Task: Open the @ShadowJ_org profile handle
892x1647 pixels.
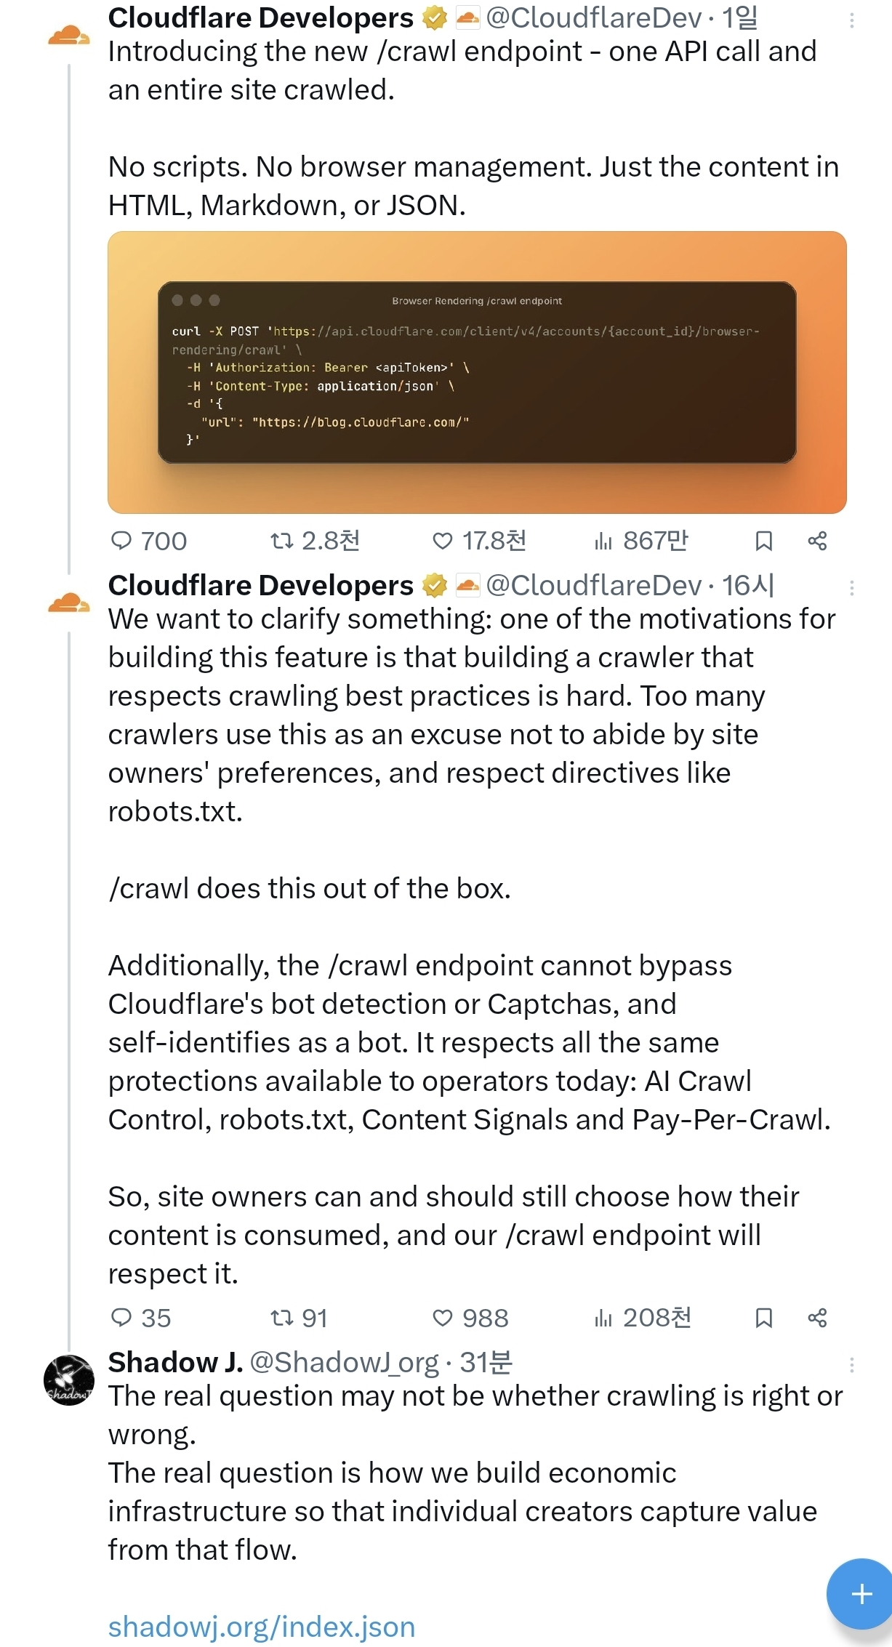Action: click(x=345, y=1363)
